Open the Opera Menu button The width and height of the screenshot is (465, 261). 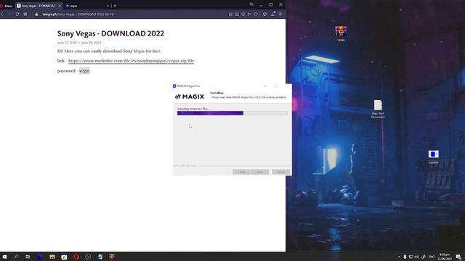[x=7, y=6]
